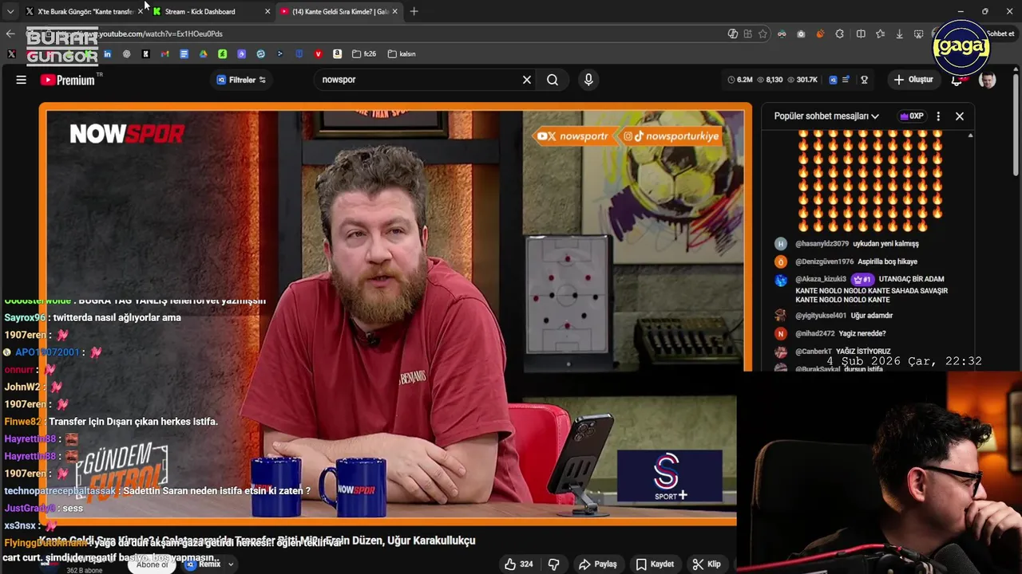The image size is (1022, 574).
Task: Clear the nowspor search text
Action: click(x=527, y=80)
